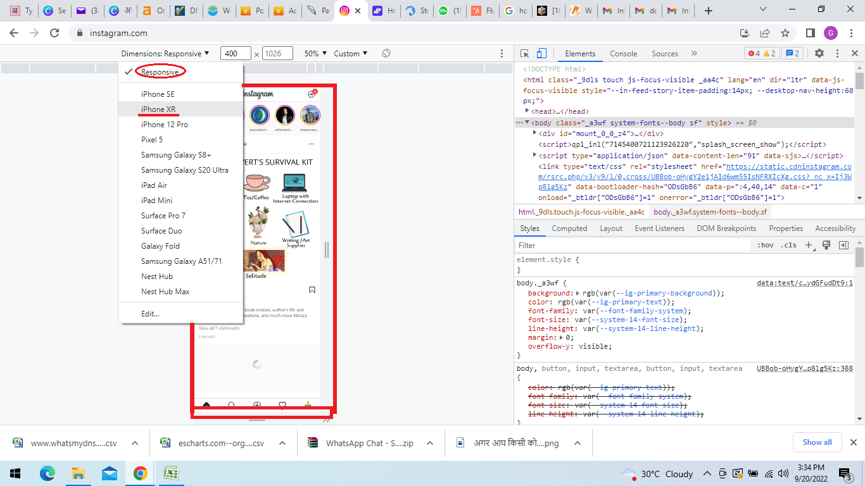
Task: Open the Event Listeners tab
Action: (x=659, y=228)
